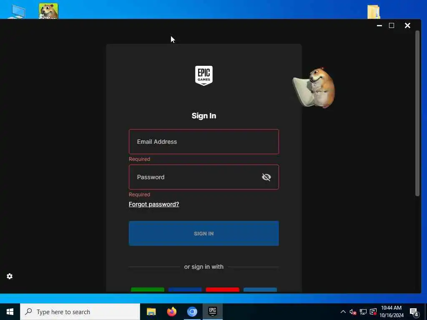Launch Firefox from the taskbar

coord(171,312)
